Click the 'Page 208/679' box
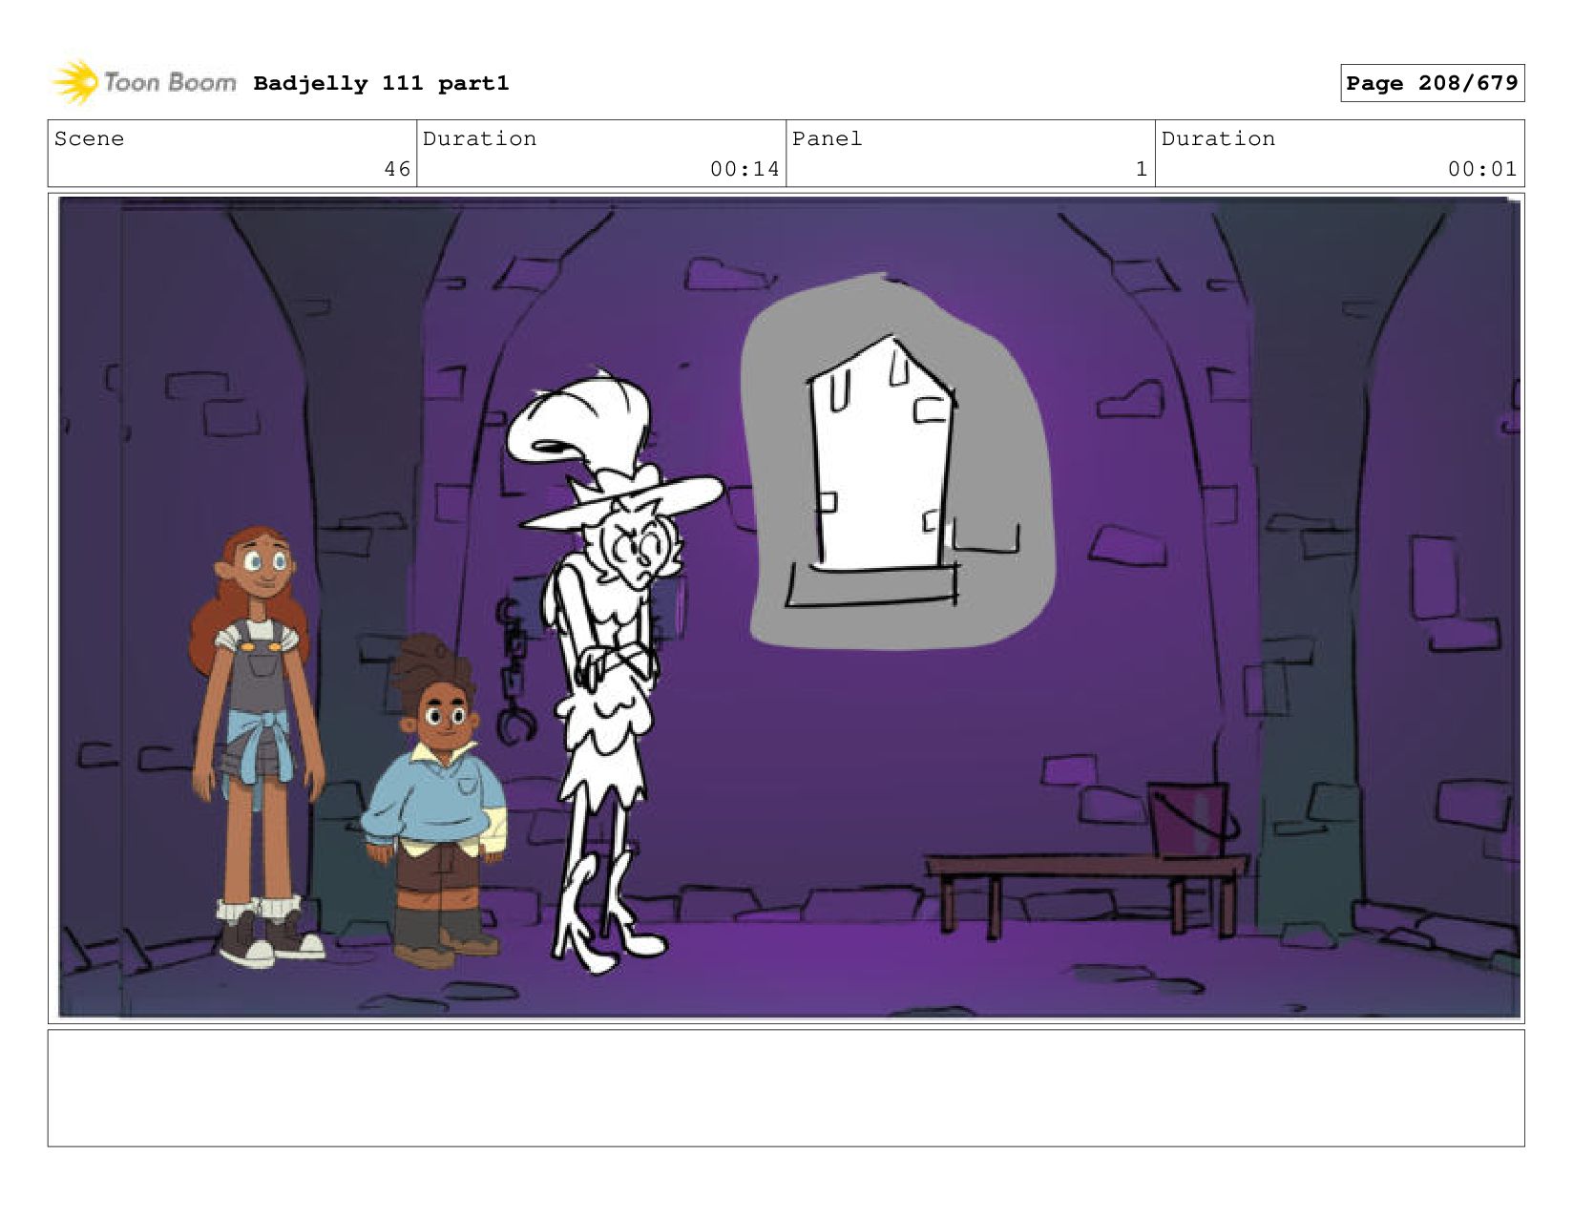 [x=1432, y=83]
